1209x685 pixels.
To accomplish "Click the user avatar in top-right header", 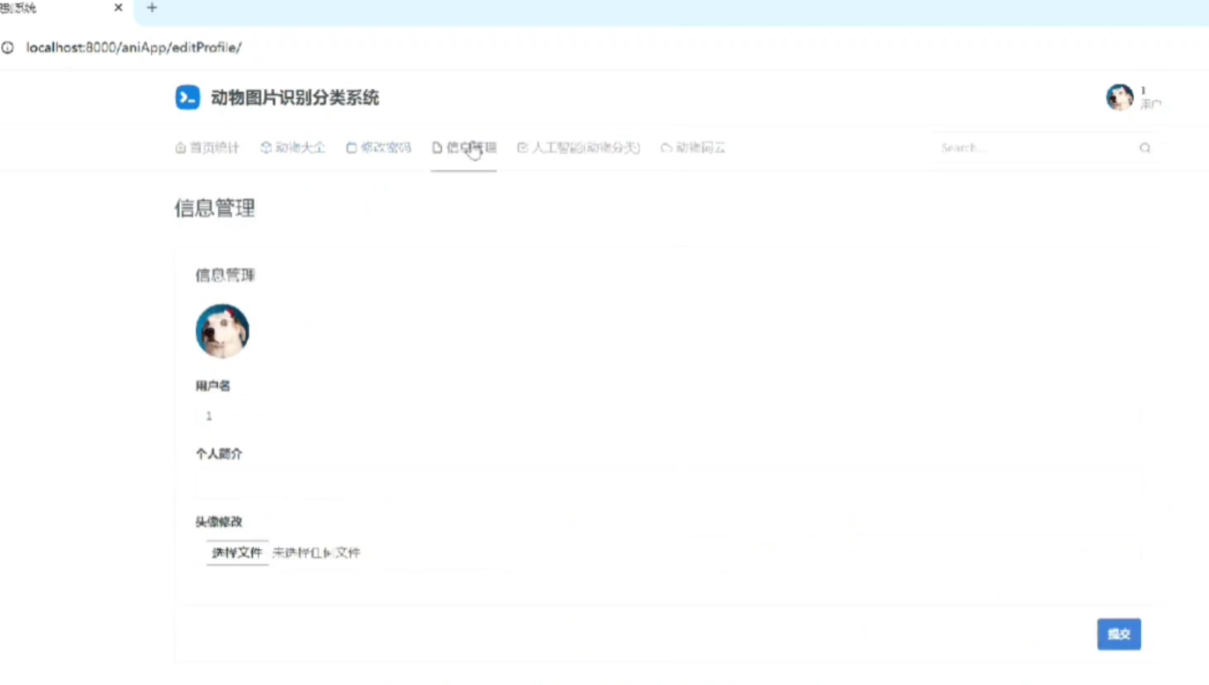I will (x=1119, y=97).
